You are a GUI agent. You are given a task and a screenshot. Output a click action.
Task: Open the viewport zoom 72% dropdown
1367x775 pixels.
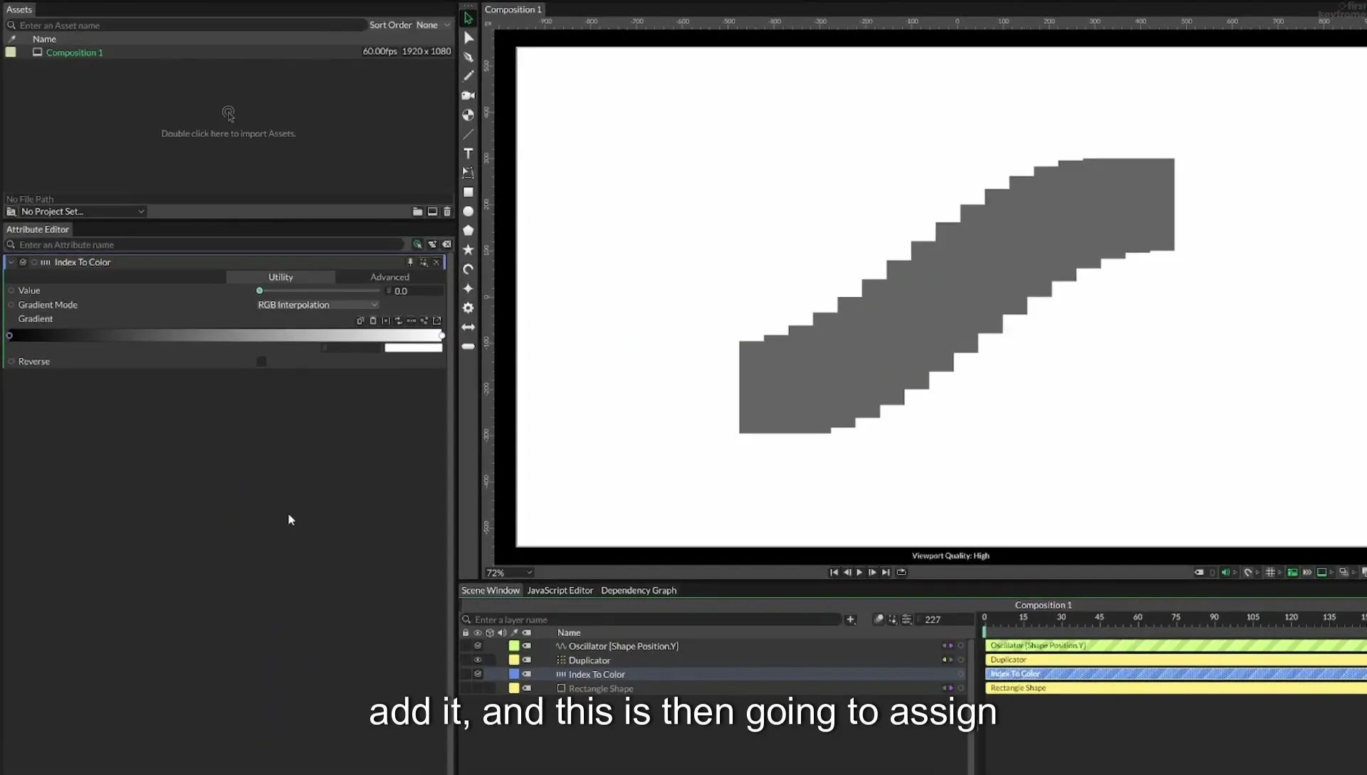509,573
